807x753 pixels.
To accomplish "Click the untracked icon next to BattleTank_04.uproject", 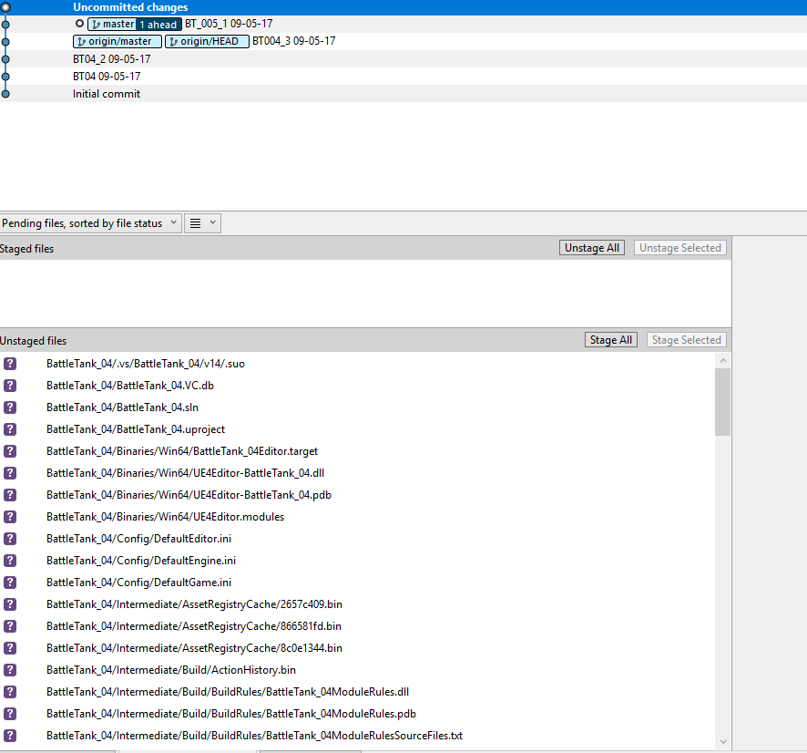I will pos(10,429).
